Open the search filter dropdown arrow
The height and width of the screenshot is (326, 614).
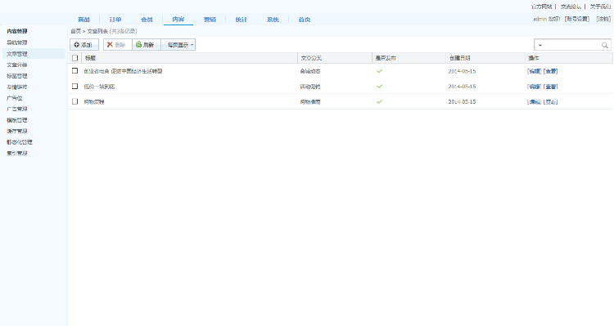(x=540, y=45)
